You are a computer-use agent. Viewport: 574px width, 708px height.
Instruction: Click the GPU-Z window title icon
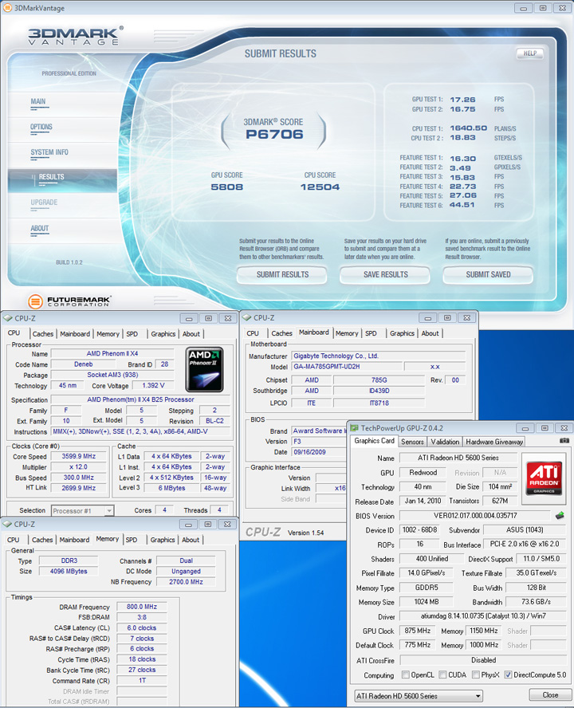[355, 427]
